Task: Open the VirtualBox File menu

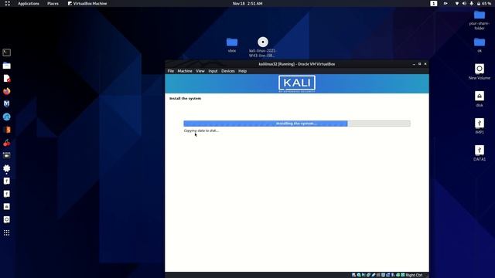Action: [x=171, y=71]
